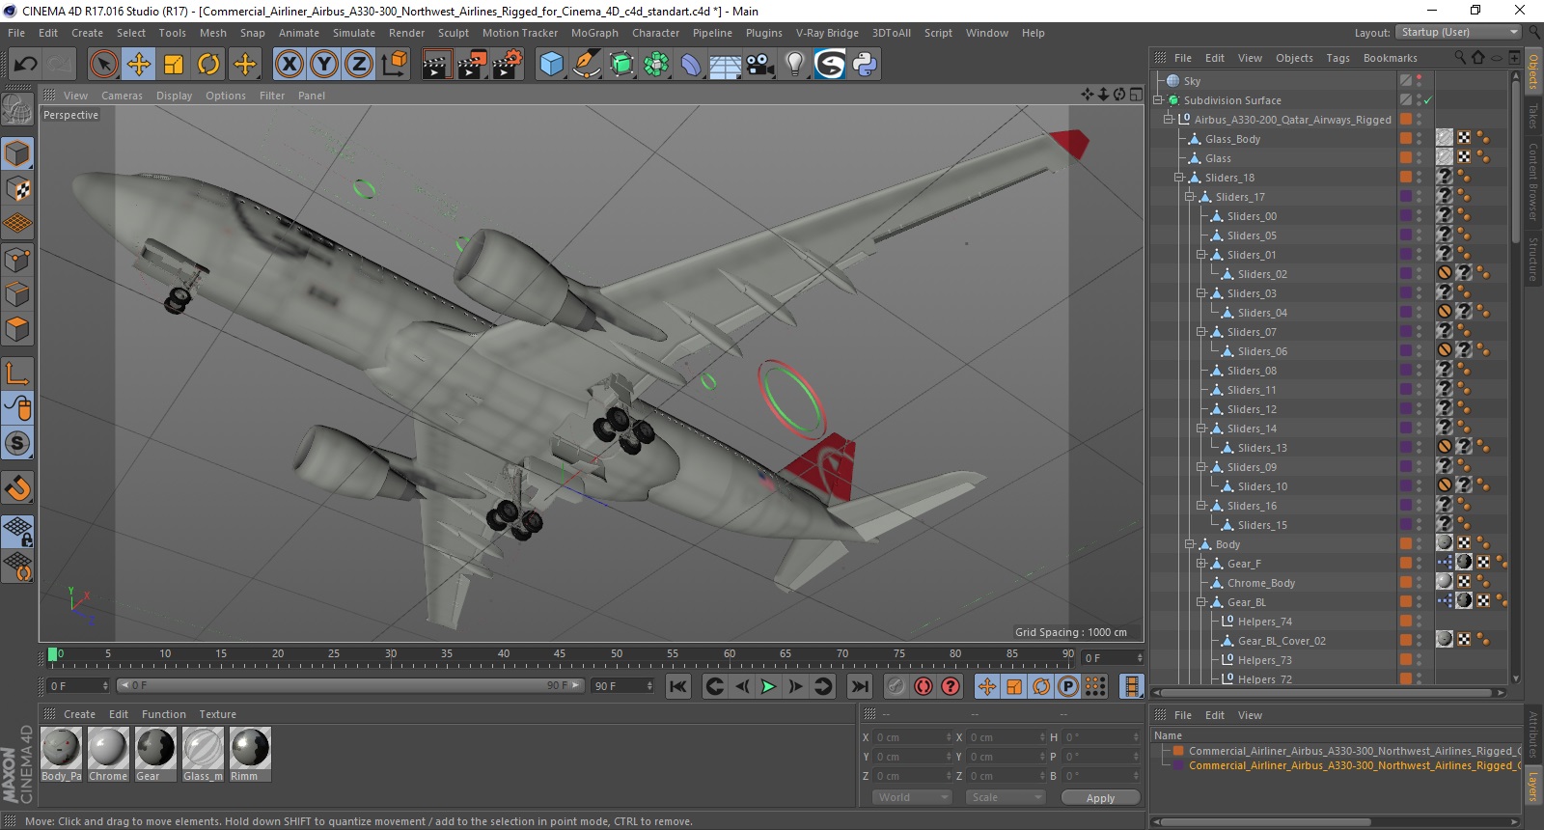Screen dimensions: 1544x830
Task: Collapse the Sliders_17 tree node
Action: click(1190, 197)
